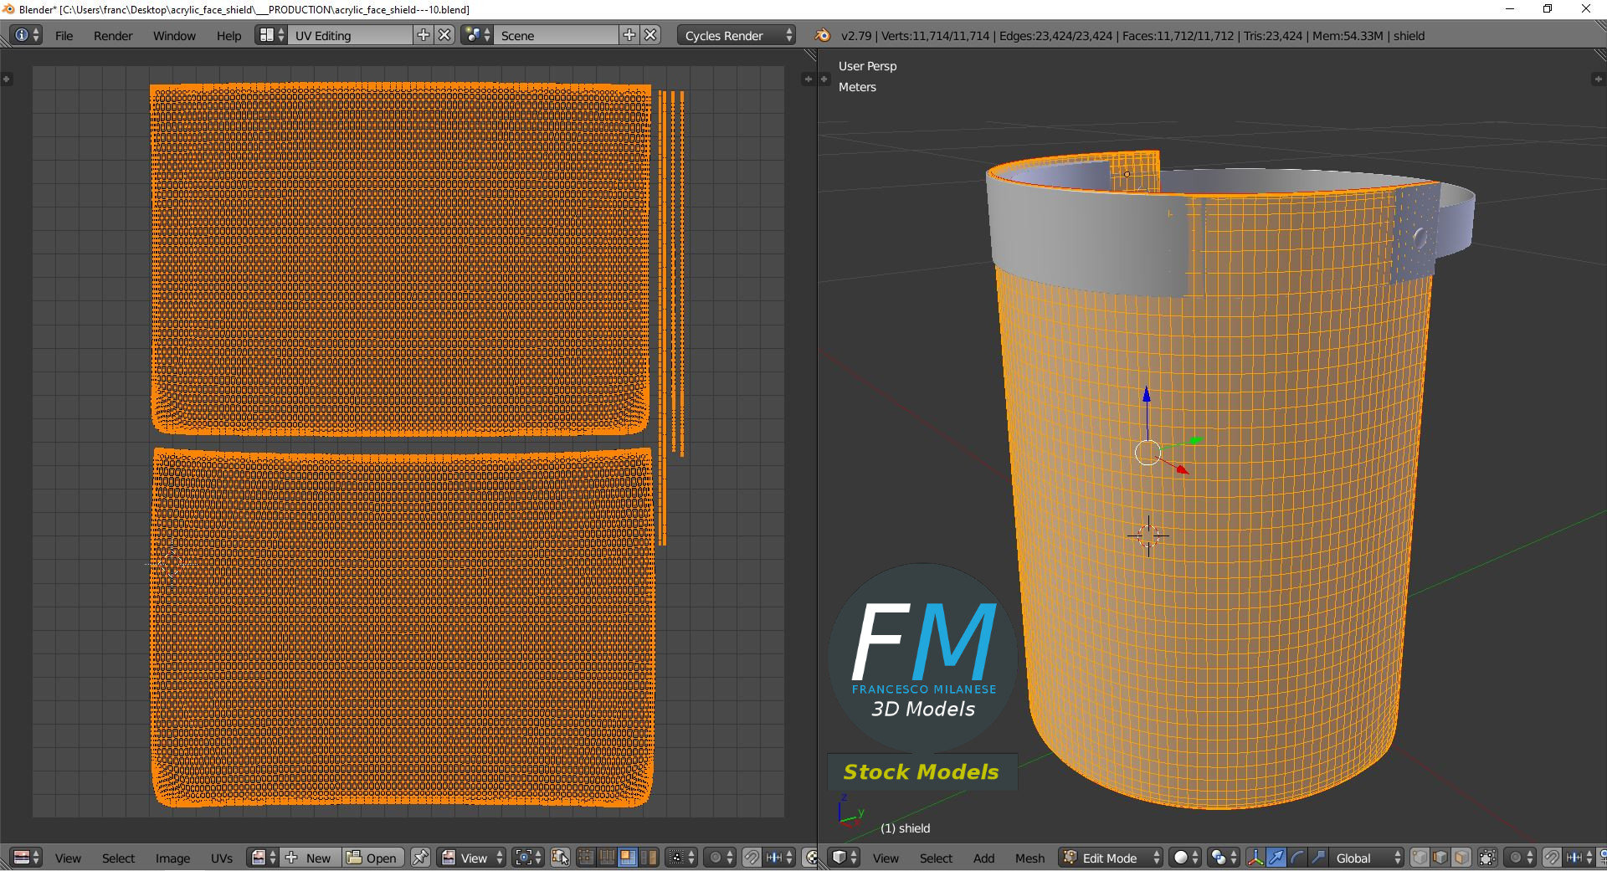
Task: Open the Global orientation dropdown
Action: 1367,858
